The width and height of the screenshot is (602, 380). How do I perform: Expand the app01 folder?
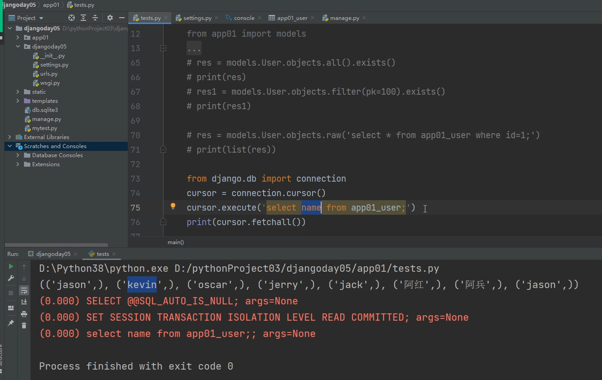tap(18, 37)
